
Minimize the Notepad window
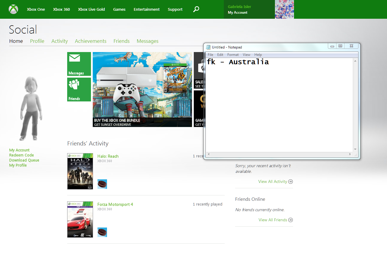[332, 46]
